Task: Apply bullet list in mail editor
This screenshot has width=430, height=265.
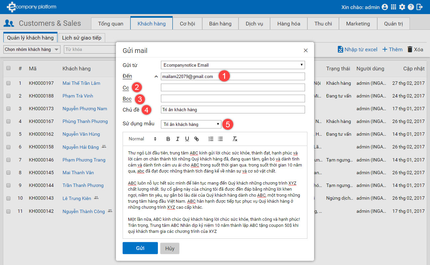Action: click(x=220, y=139)
